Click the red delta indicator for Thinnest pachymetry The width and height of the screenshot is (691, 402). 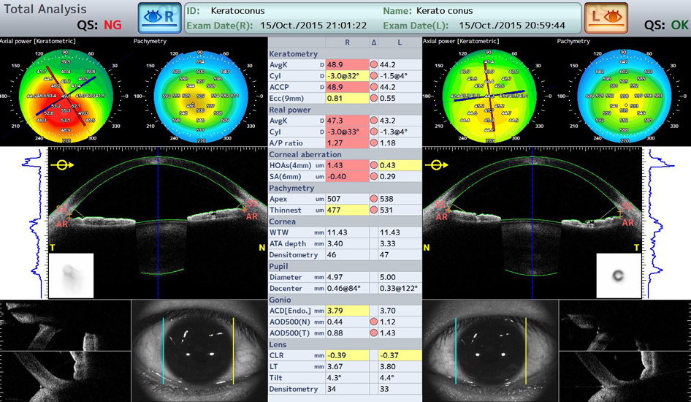tap(373, 211)
